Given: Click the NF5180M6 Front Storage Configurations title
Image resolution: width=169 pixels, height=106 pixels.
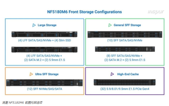Looking at the screenshot, I should [x=84, y=12].
